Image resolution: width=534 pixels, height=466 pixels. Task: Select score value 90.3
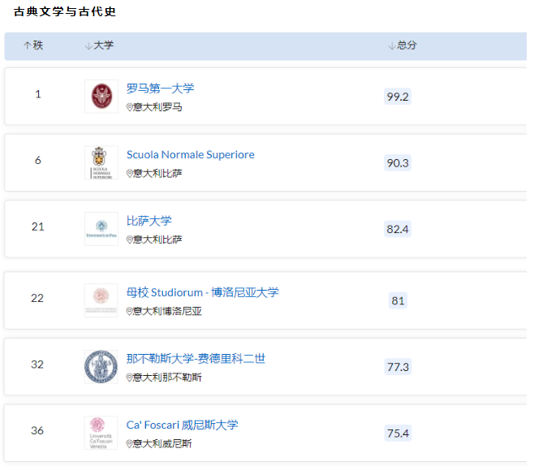398,163
